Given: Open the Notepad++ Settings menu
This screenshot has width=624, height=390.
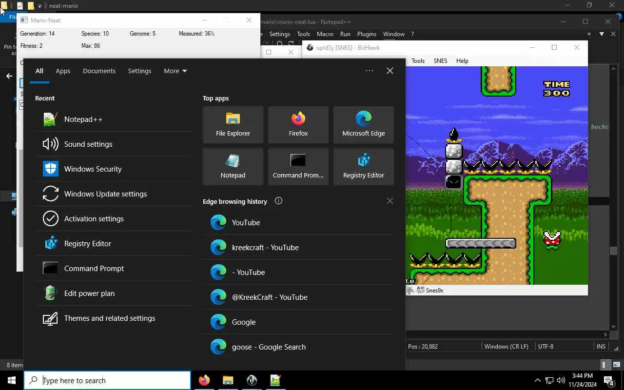Looking at the screenshot, I should pyautogui.click(x=279, y=34).
